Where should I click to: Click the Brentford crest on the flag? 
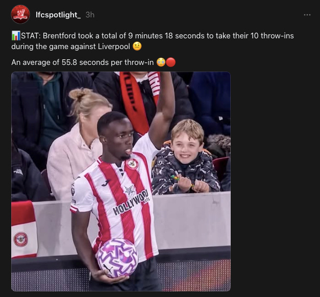point(20,239)
